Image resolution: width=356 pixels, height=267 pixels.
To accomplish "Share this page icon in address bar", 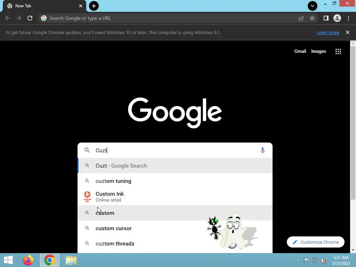I will (301, 18).
